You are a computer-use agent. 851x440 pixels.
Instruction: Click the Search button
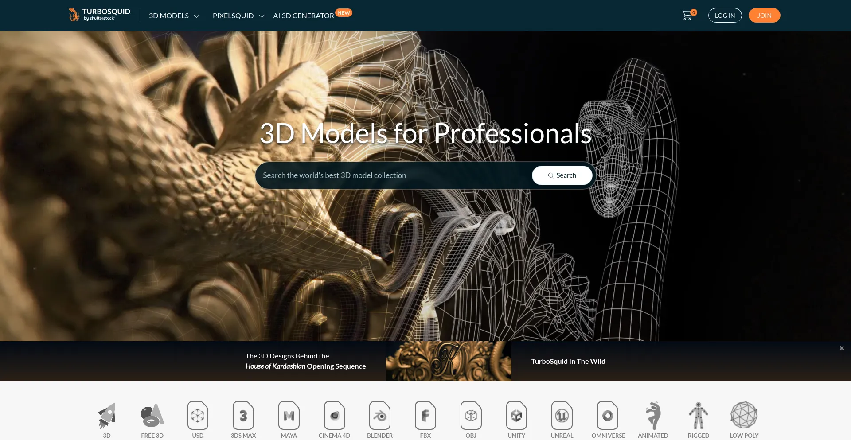(562, 175)
